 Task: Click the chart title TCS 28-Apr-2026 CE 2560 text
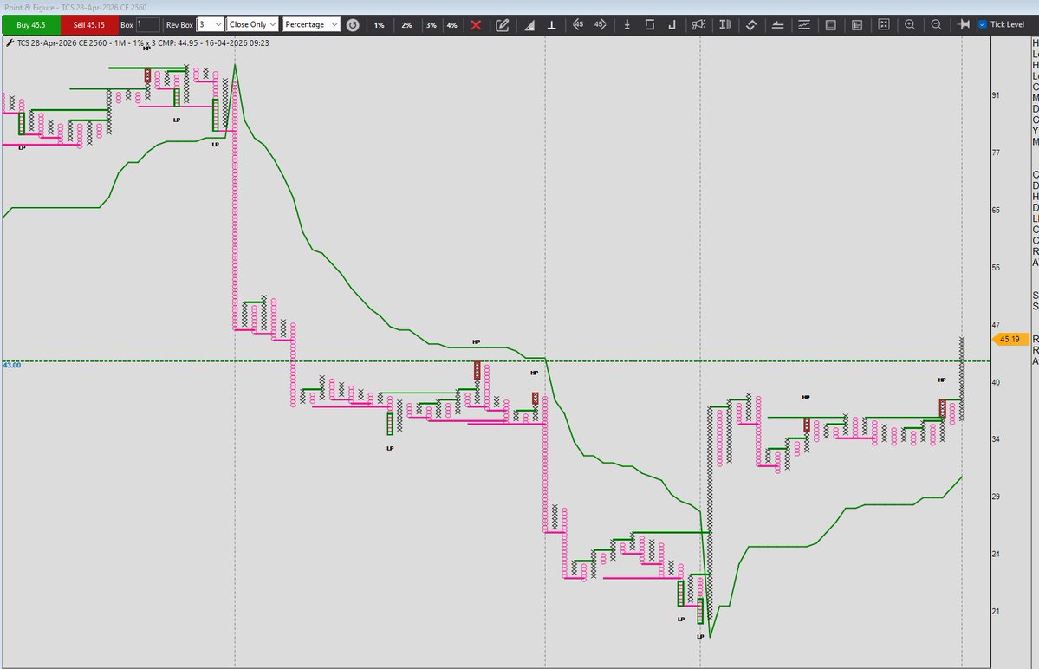62,43
